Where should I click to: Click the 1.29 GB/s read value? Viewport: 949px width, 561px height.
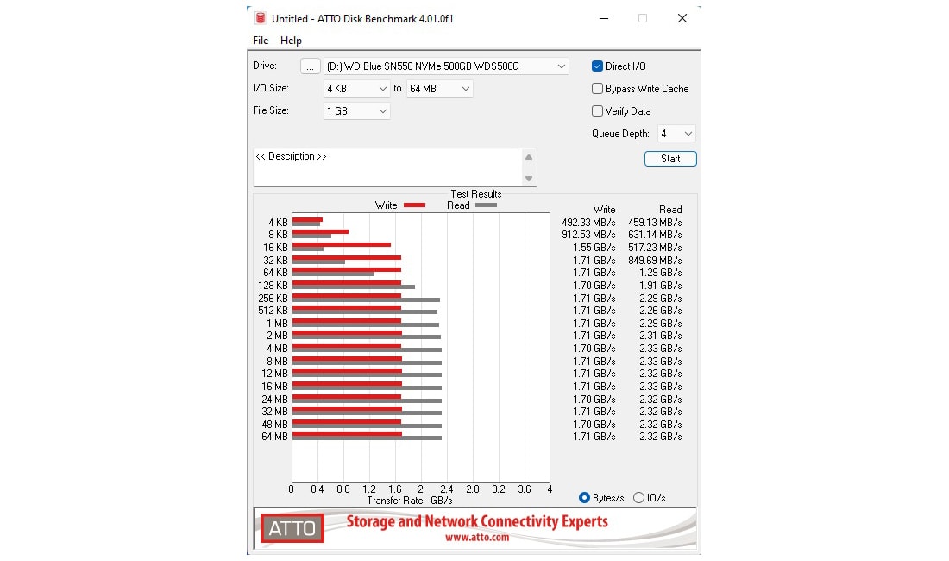[x=660, y=273]
